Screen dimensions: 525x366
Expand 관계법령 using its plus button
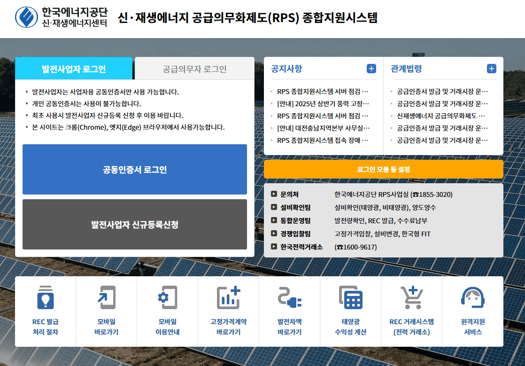click(492, 68)
